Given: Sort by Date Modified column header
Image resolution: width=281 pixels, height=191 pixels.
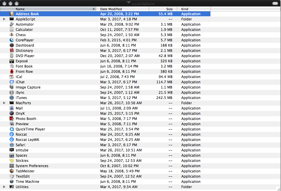Looking at the screenshot, I should 122,9.
